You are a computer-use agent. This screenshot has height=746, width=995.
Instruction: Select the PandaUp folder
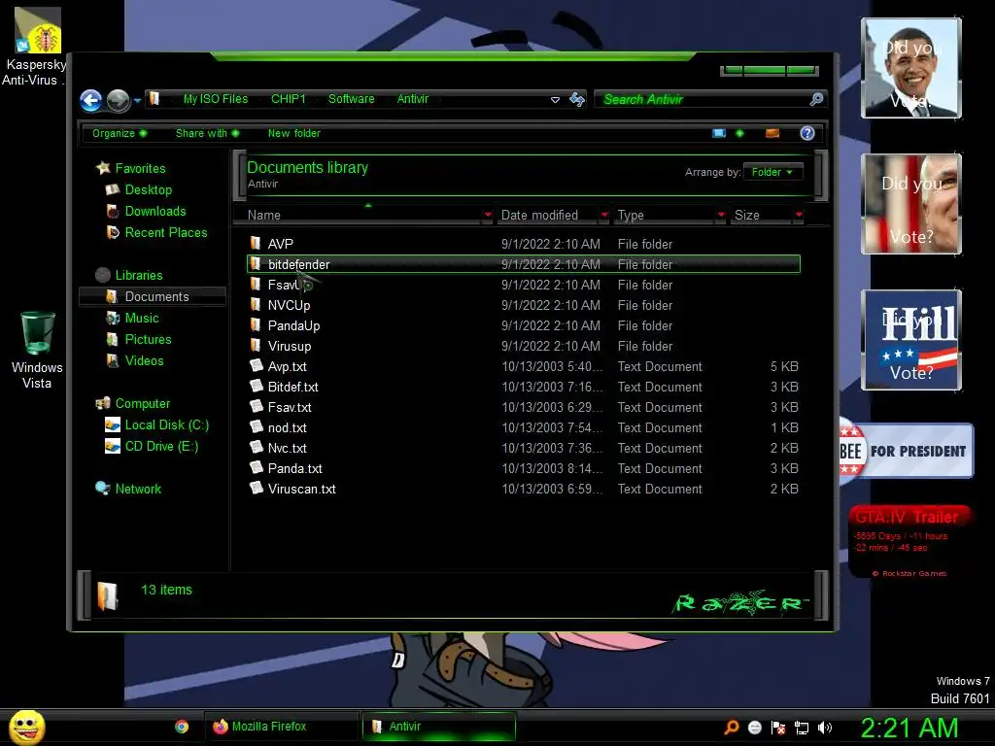pyautogui.click(x=524, y=325)
